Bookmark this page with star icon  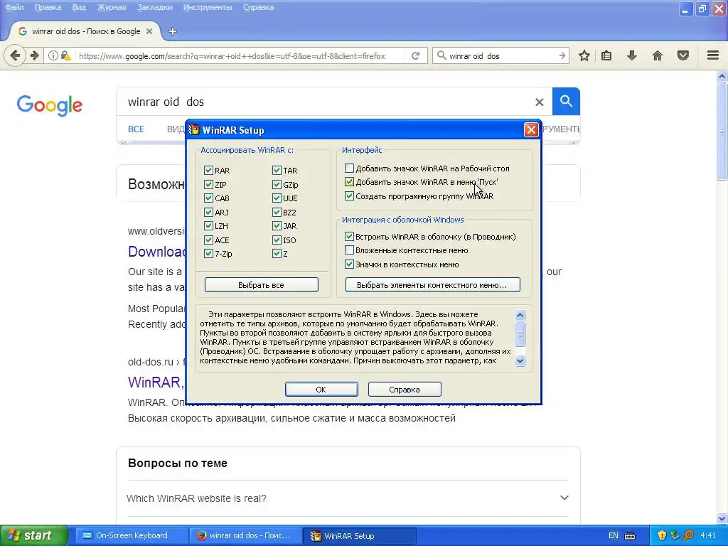pyautogui.click(x=584, y=55)
